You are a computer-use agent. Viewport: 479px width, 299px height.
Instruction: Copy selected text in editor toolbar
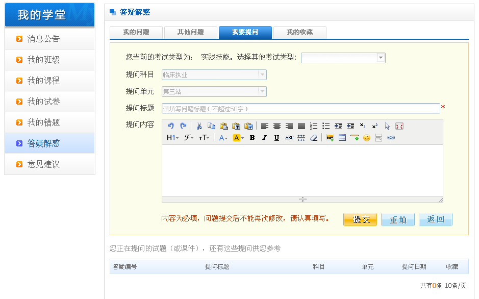[211, 126]
